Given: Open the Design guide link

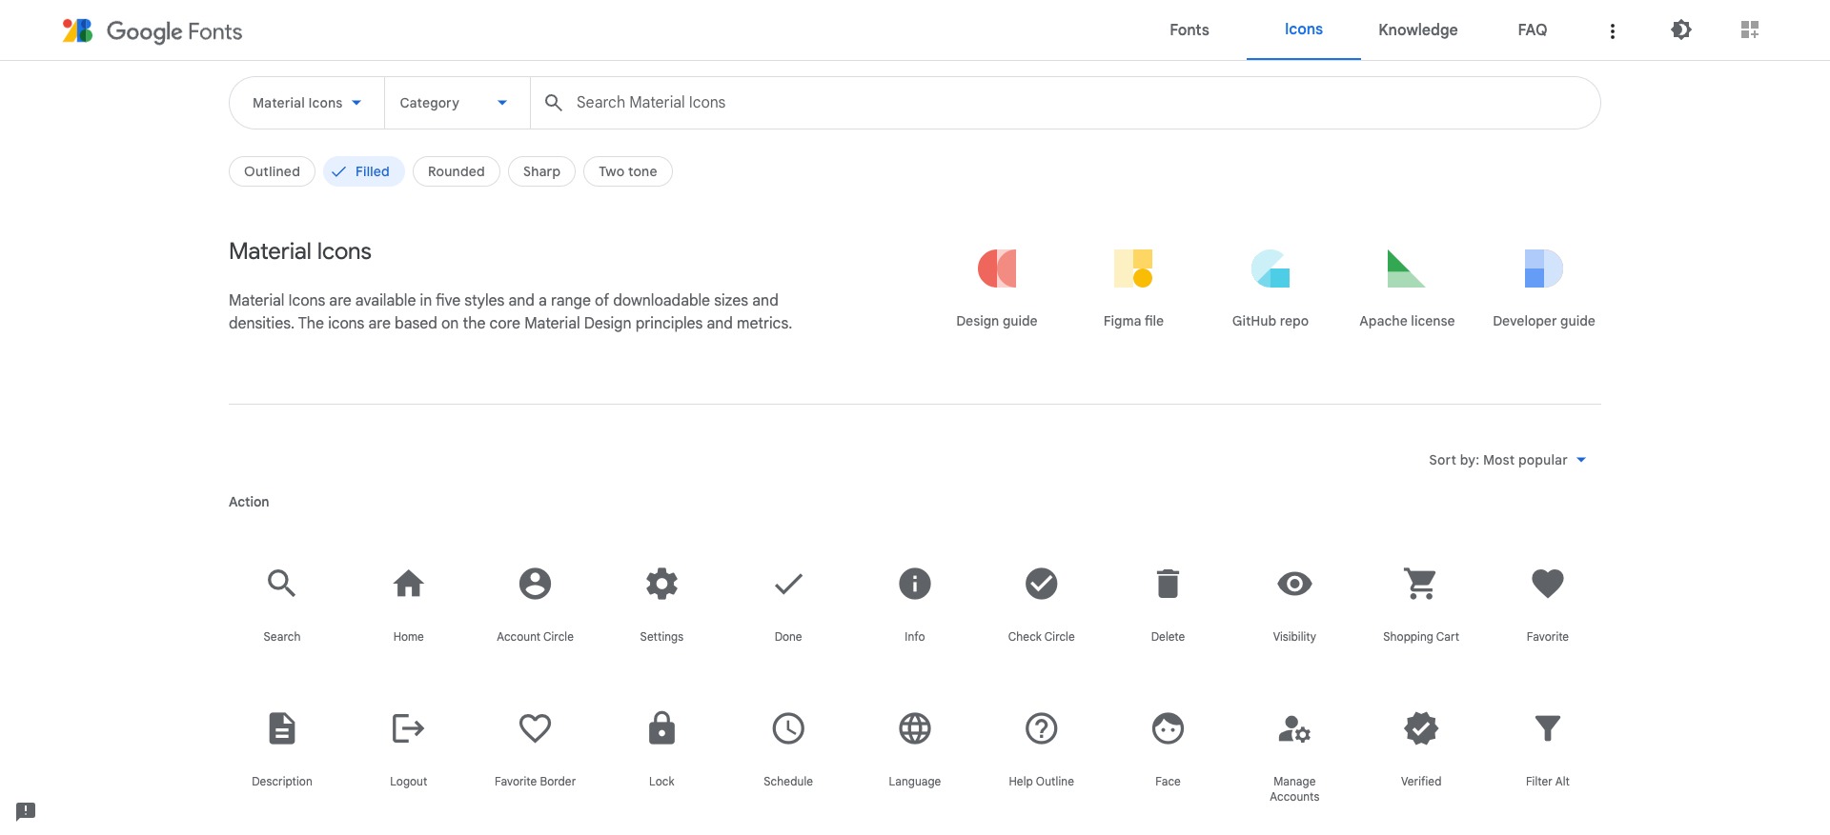Looking at the screenshot, I should [997, 288].
